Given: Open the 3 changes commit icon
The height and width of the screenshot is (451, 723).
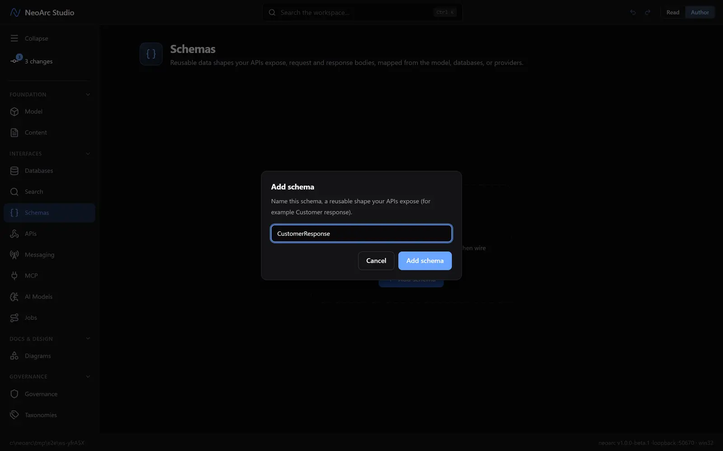Looking at the screenshot, I should click(x=14, y=61).
